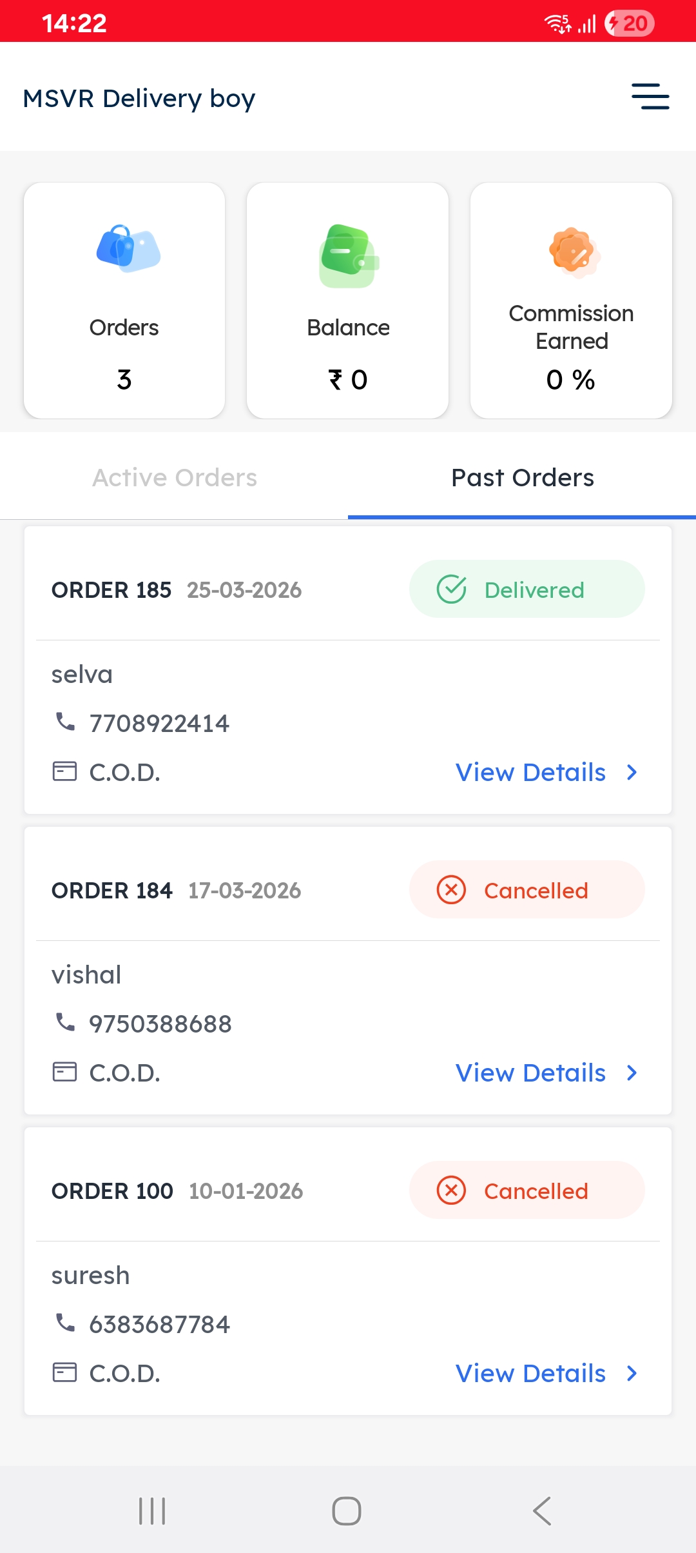Screen dimensions: 696x1553
Task: Switch to the Active Orders tab
Action: [175, 477]
